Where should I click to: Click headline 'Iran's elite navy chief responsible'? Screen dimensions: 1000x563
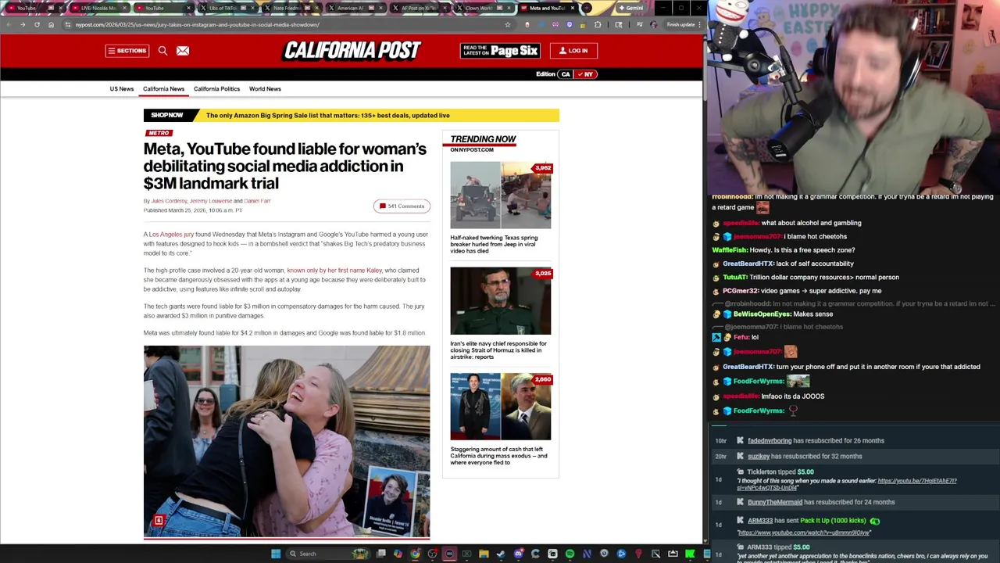coord(498,350)
